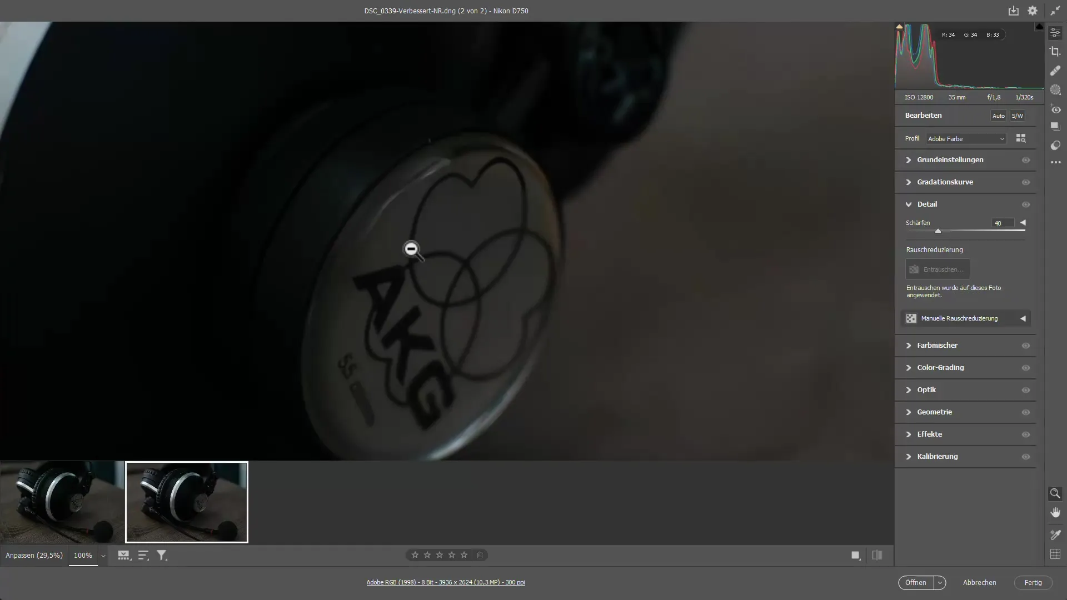Toggle Color-Grading panel visibility eye
The height and width of the screenshot is (600, 1067).
1026,368
